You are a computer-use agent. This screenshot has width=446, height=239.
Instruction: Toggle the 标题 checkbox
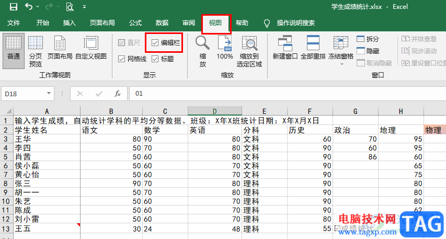[x=155, y=59]
